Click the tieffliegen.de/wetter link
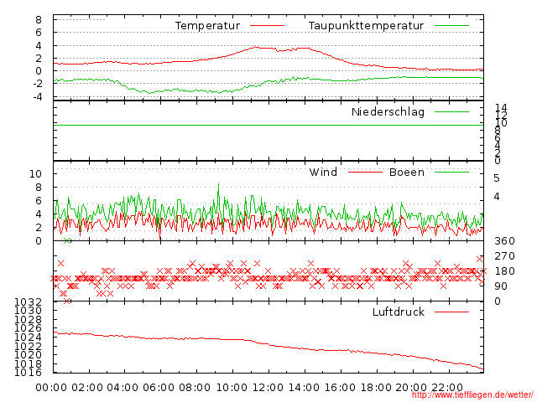Viewport: 537px width, 402px height. [x=472, y=394]
